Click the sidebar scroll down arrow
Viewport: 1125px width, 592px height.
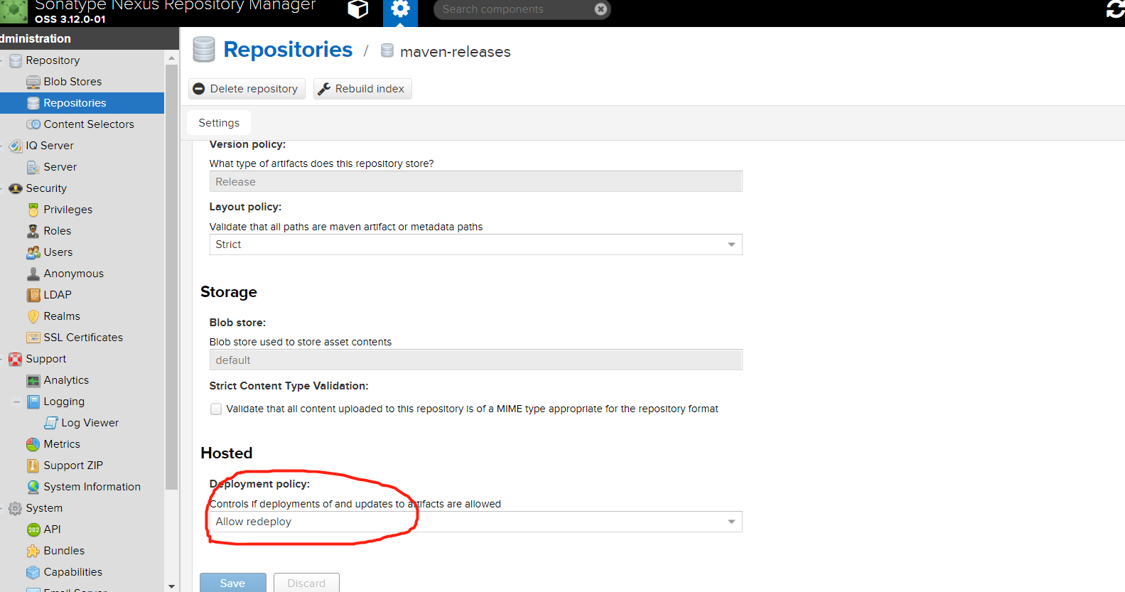pos(171,586)
